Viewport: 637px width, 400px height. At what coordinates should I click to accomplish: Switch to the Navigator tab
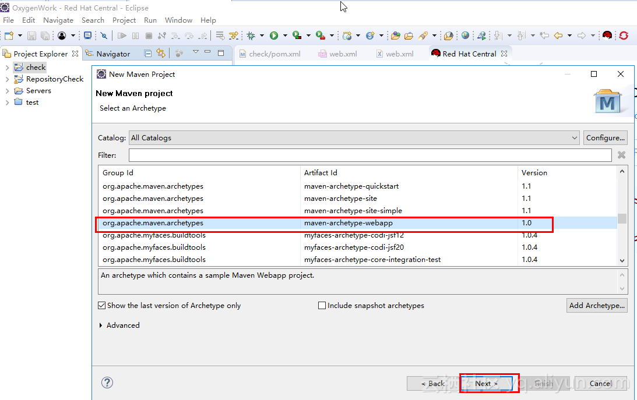108,54
